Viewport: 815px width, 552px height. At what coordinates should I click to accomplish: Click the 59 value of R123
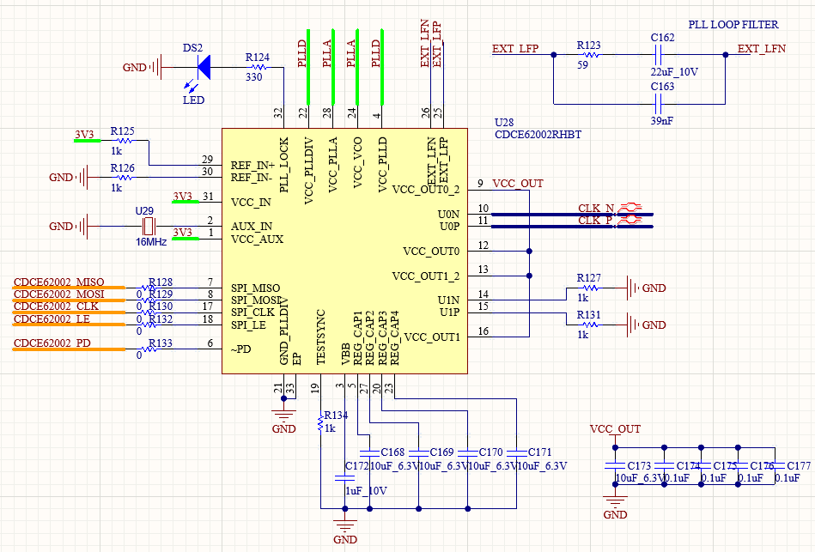(582, 65)
